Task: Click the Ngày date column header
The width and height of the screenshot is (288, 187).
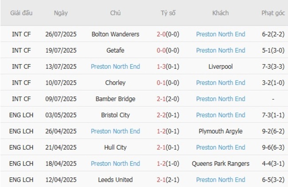Action: (x=61, y=13)
